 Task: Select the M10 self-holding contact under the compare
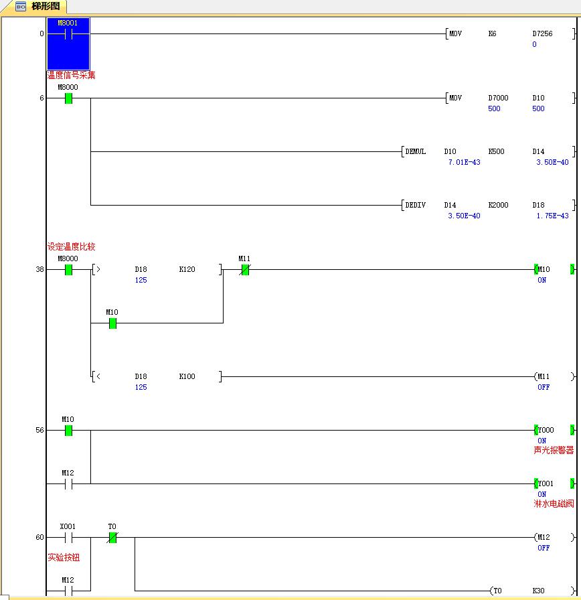(x=112, y=323)
